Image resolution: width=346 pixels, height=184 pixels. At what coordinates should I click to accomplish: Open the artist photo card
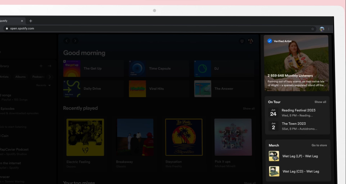(x=296, y=63)
